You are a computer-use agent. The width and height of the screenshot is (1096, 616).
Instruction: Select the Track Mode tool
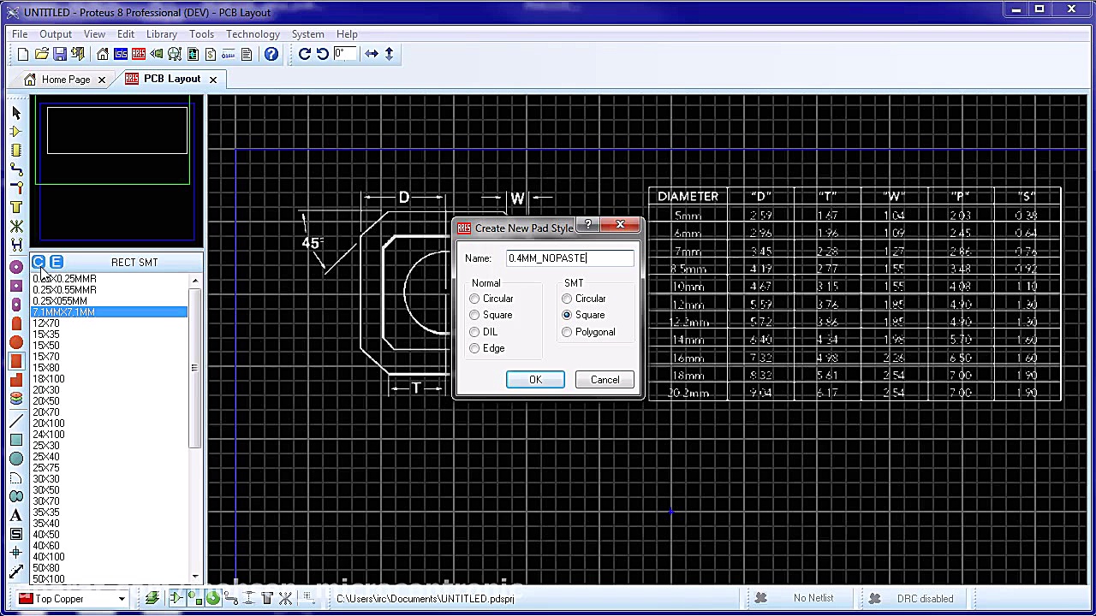(x=16, y=169)
